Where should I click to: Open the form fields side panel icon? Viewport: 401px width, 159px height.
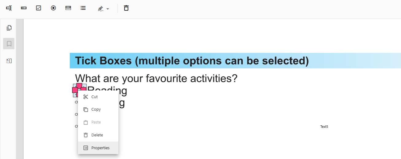9,61
